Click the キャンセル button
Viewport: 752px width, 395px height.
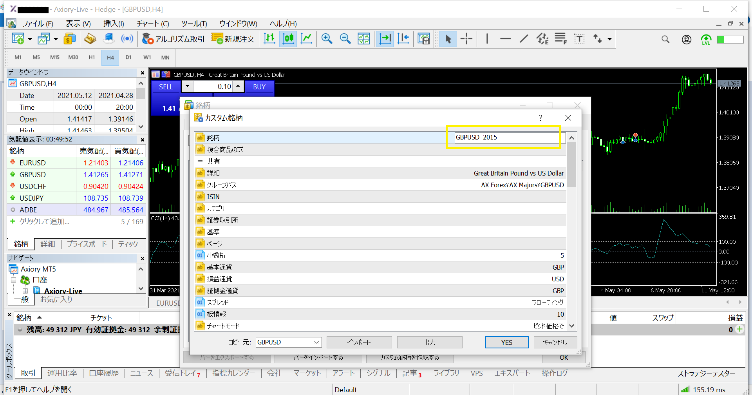point(555,342)
